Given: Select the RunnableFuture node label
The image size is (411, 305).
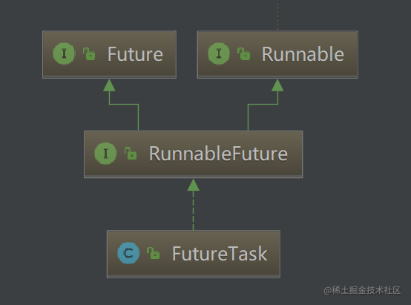Looking at the screenshot, I should [x=218, y=154].
